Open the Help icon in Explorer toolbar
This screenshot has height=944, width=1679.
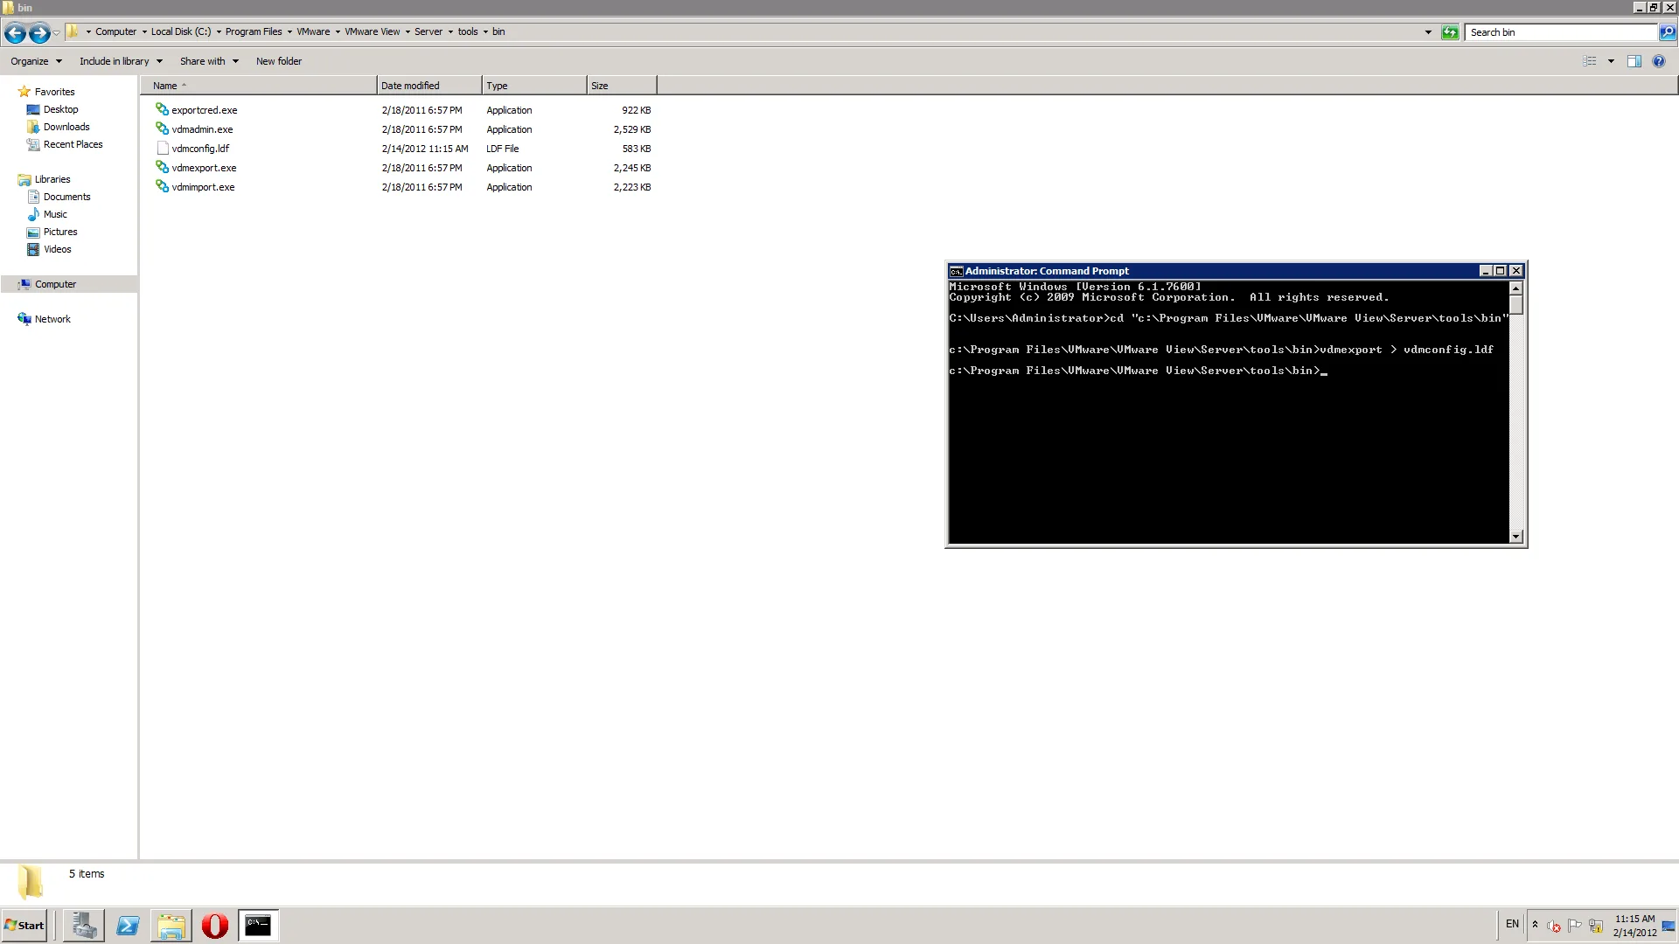tap(1659, 61)
